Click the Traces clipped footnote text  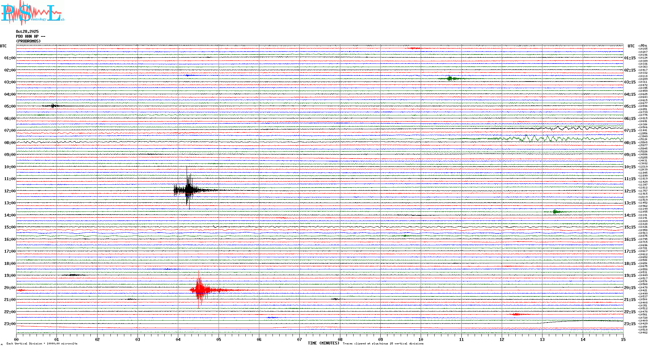coord(383,343)
